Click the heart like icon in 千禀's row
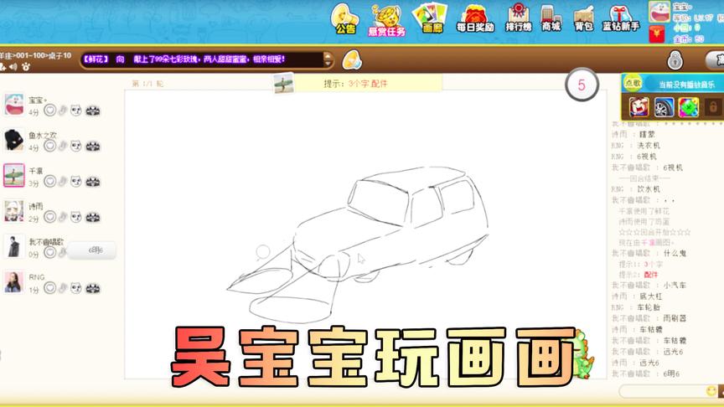Screen dimensions: 724x407 coord(50,182)
